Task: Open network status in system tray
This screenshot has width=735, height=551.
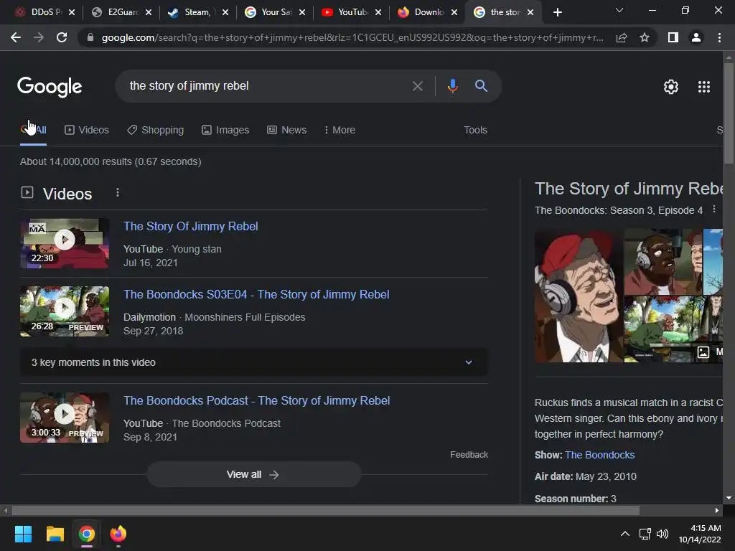Action: (645, 534)
